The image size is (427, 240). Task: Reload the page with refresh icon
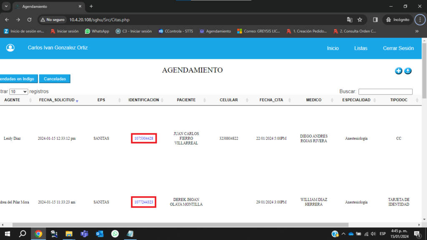point(29,20)
